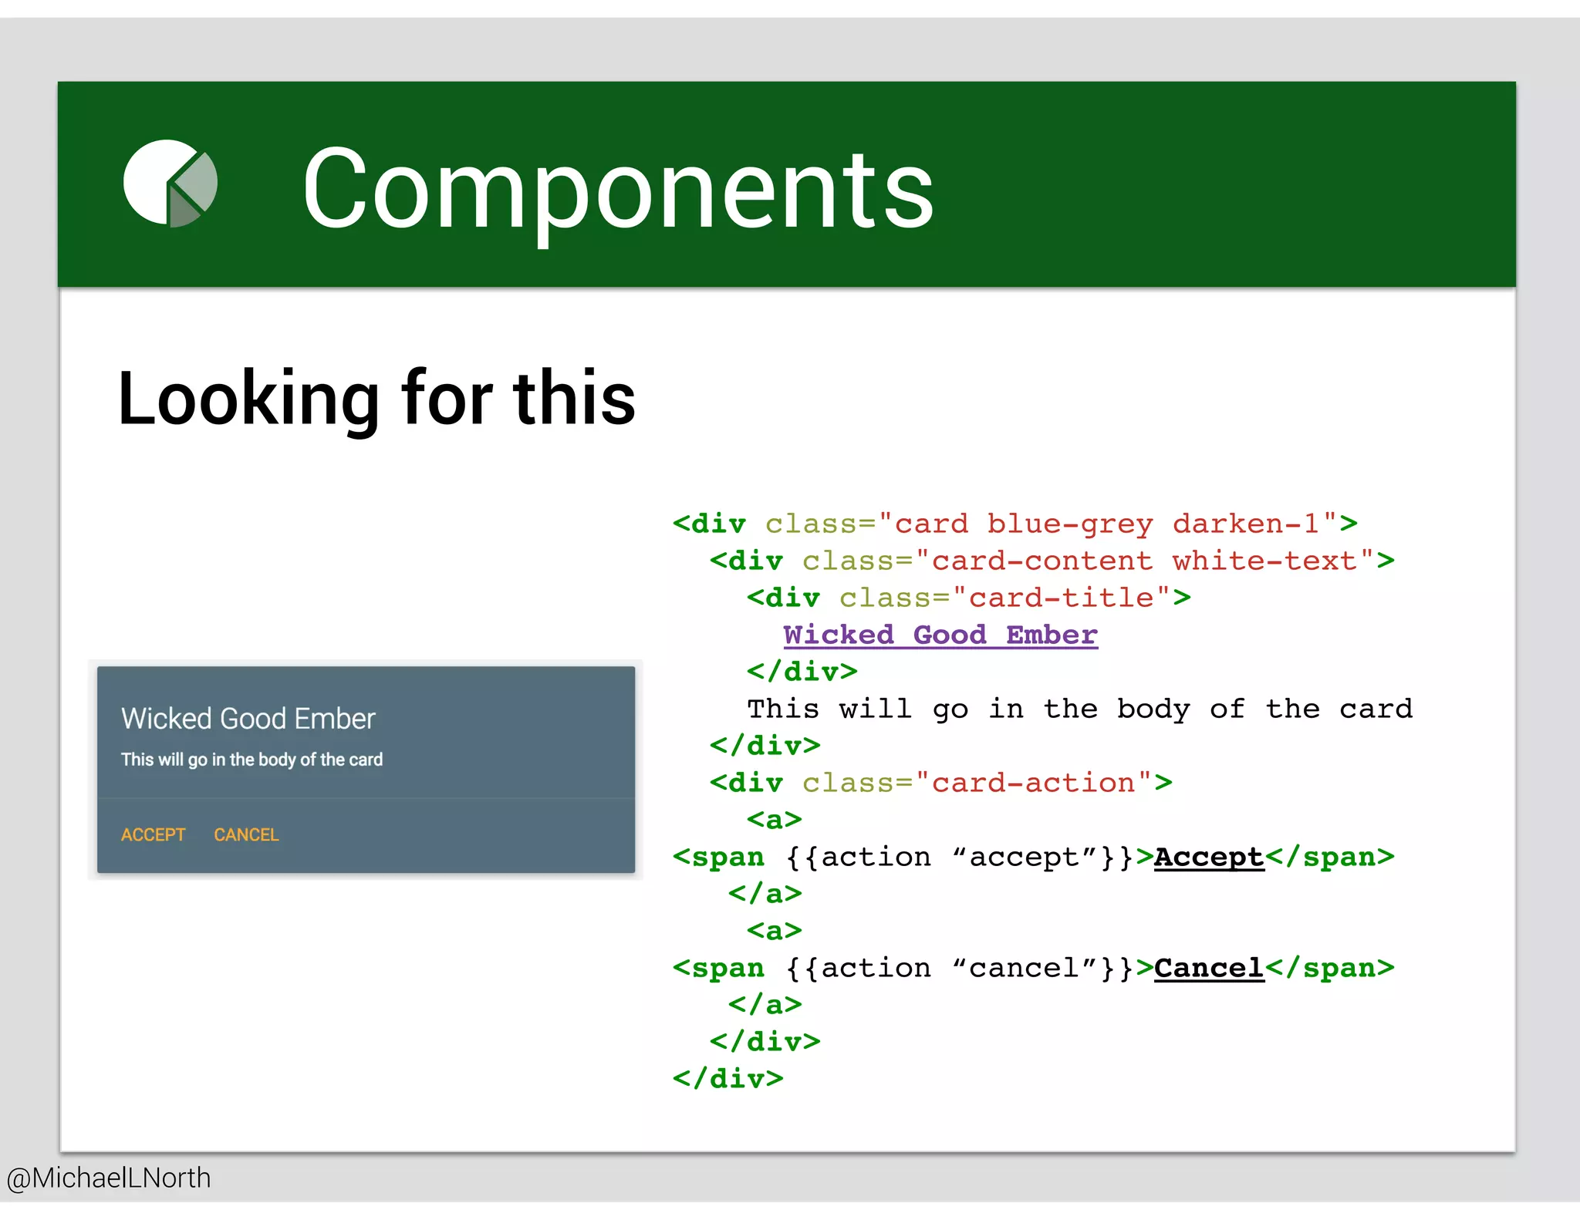Screen dimensions: 1580x1220
Task: Click the card-action class string
Action: 1034,783
